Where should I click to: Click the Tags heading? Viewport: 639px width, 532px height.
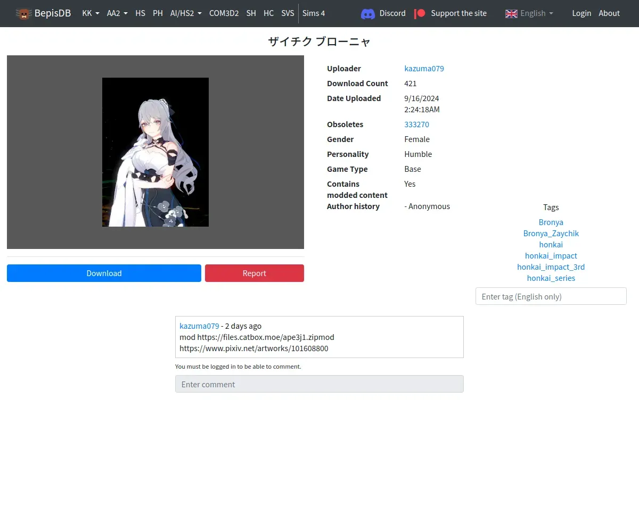coord(551,207)
